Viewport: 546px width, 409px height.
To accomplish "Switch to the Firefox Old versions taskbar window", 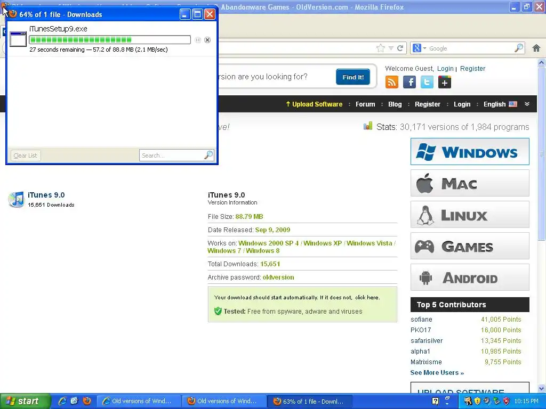I will tap(224, 401).
